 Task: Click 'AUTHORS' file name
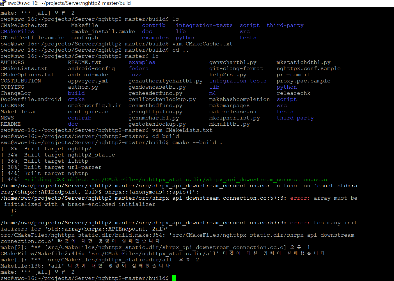12,62
